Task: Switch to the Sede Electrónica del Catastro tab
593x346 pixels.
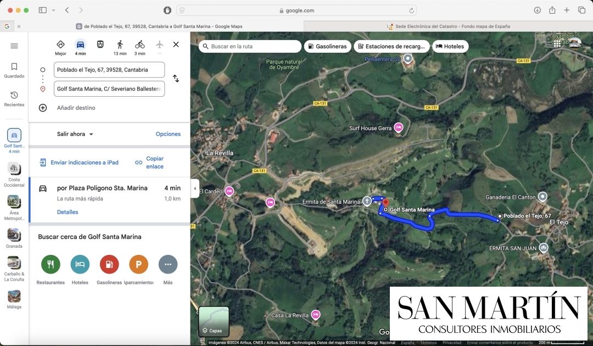Action: [448, 26]
